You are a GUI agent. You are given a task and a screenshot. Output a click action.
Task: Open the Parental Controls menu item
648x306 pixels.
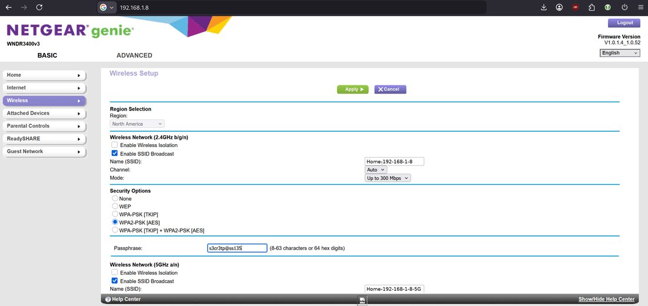pos(44,127)
